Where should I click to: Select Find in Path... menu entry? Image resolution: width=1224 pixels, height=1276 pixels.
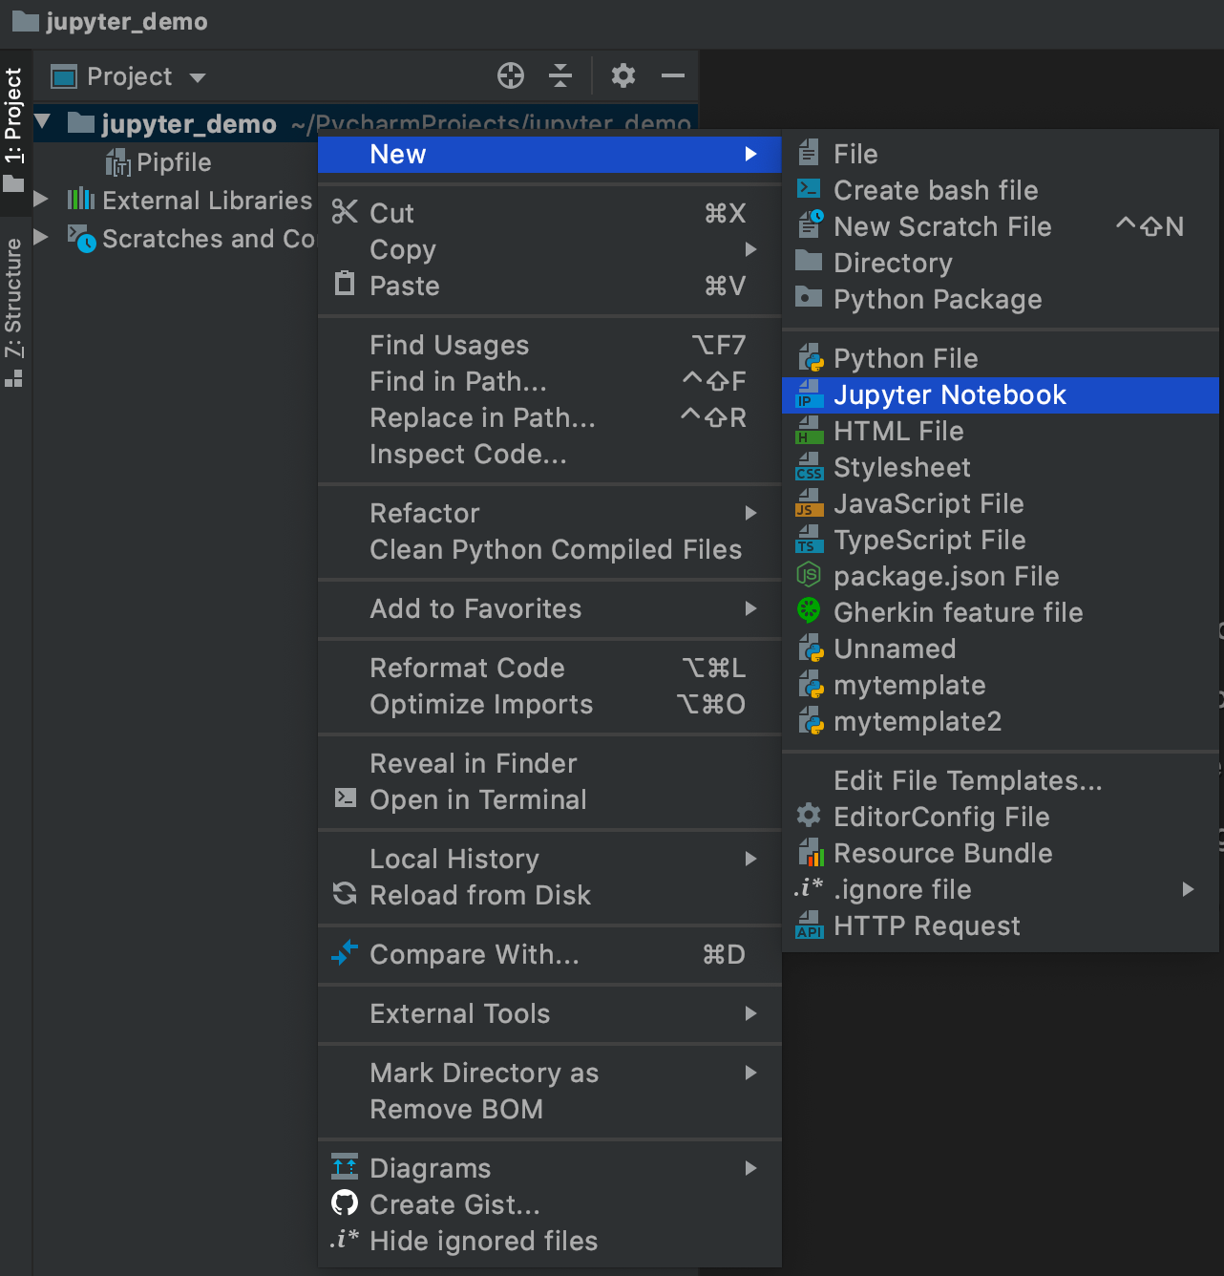point(550,381)
